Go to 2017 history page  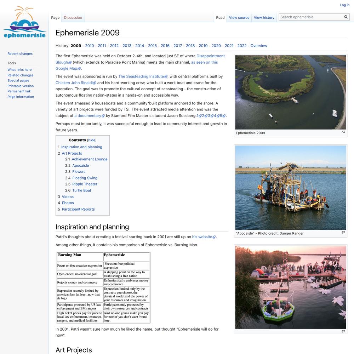click(178, 46)
